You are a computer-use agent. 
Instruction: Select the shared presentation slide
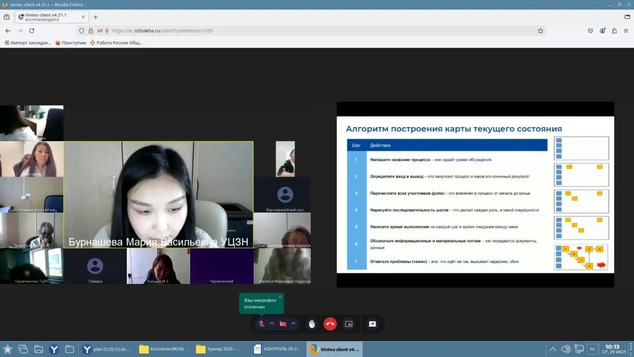tap(475, 195)
